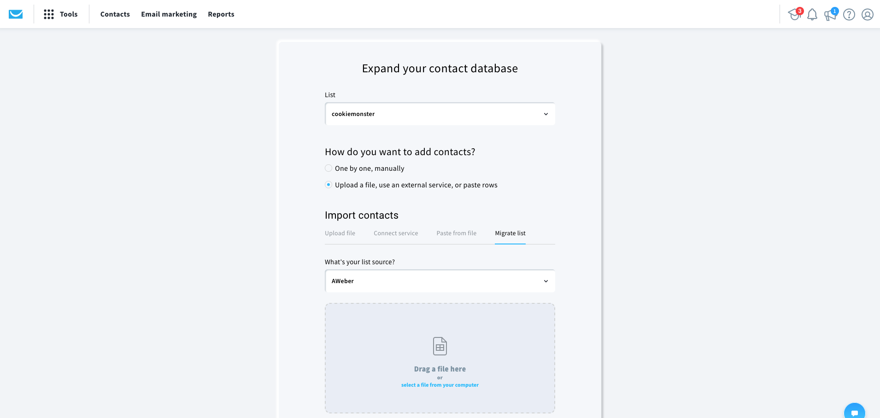Click the 'Drag a file here' text
Viewport: 880px width, 418px height.
[x=440, y=369]
